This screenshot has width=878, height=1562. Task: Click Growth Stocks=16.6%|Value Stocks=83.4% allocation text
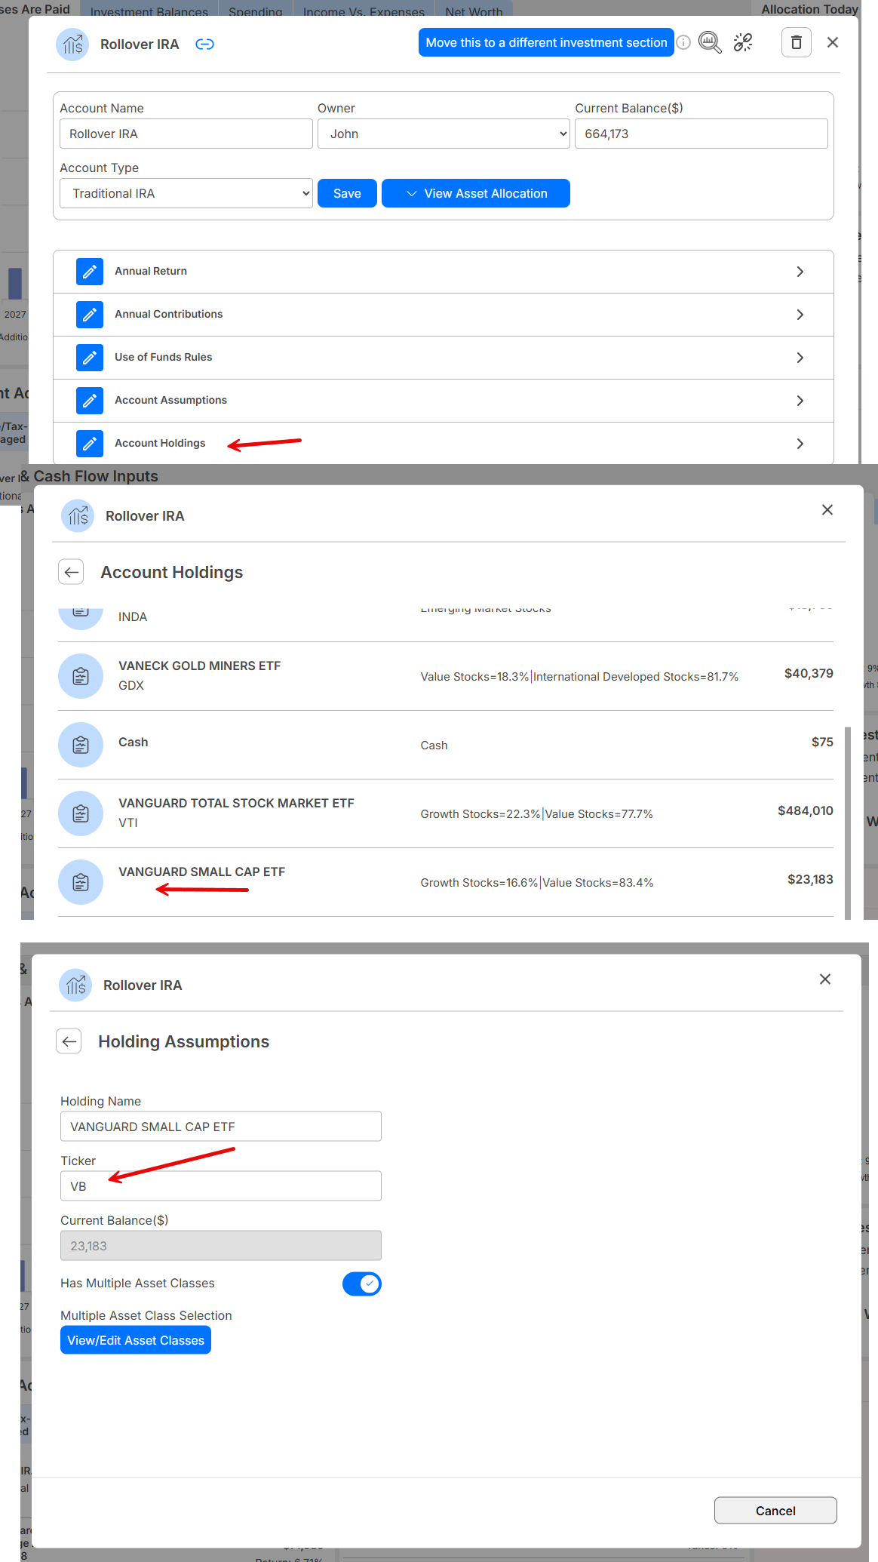(537, 882)
